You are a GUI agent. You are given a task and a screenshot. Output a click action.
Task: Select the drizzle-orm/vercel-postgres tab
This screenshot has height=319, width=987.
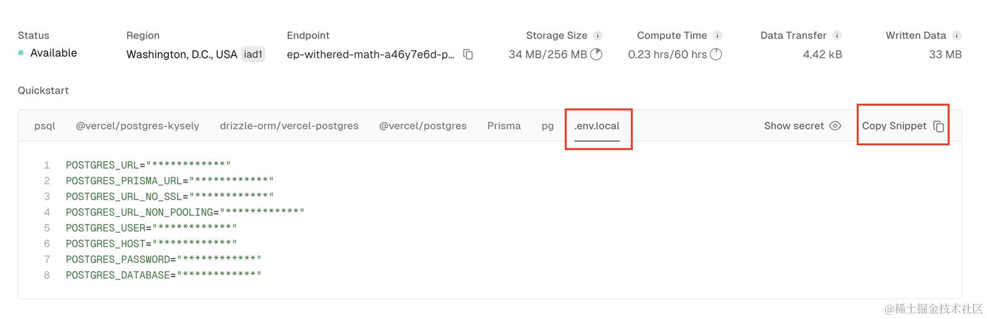[289, 126]
